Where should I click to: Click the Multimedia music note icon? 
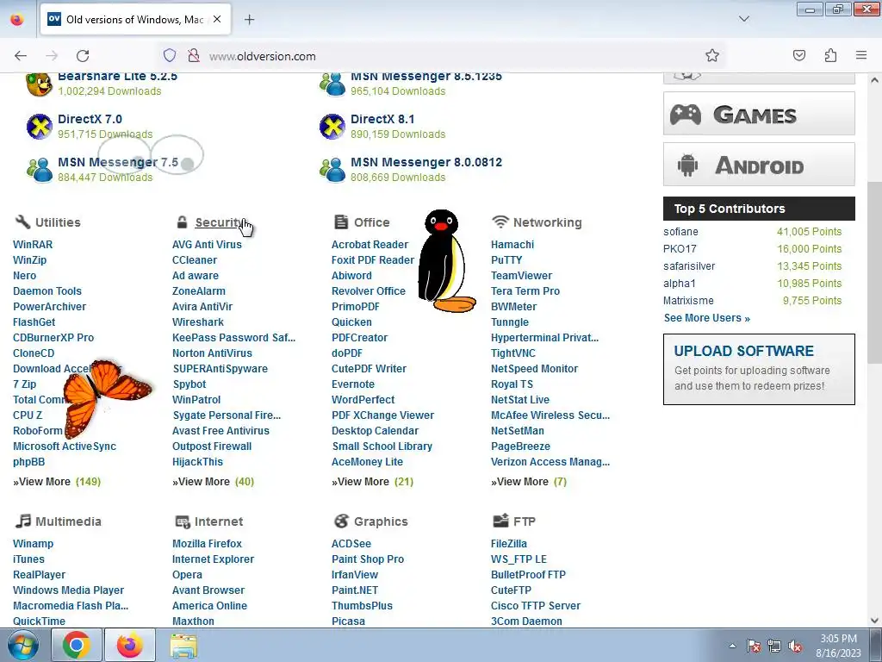(x=22, y=521)
